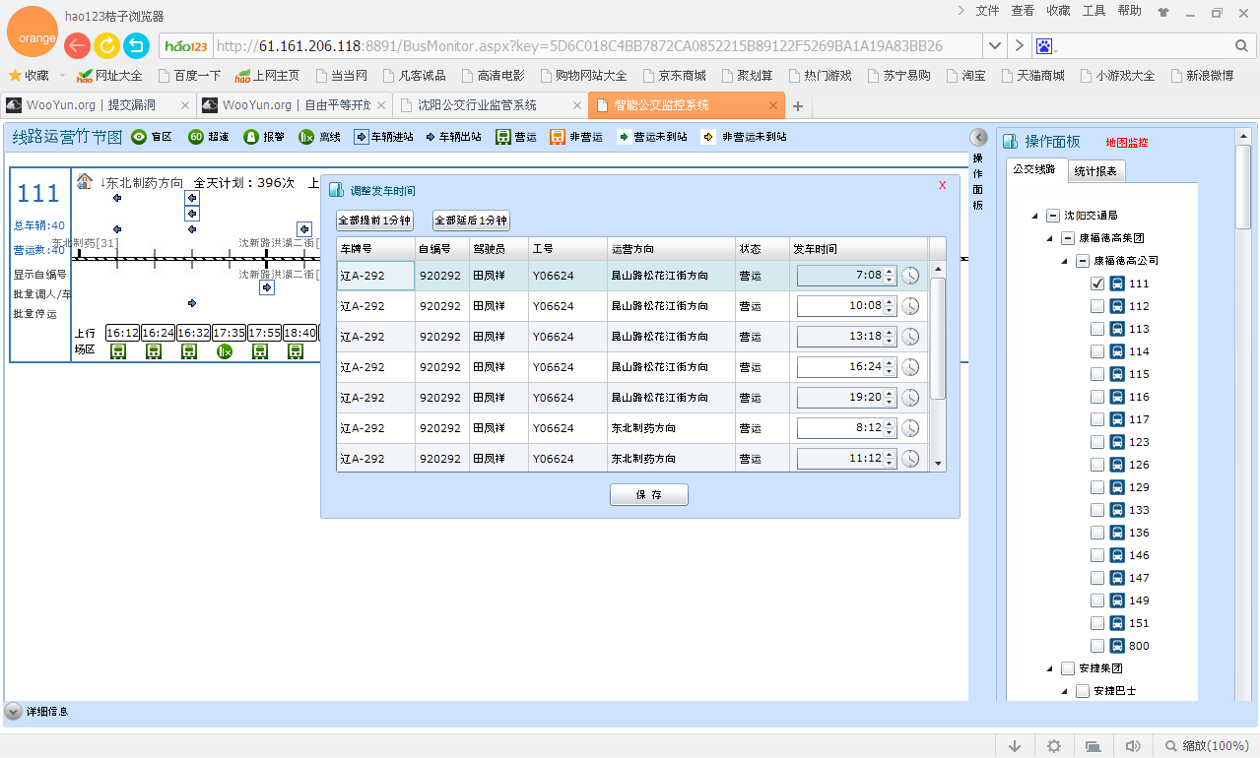Collapse the 康福德高集团 tree node
This screenshot has width=1260, height=758.
(x=1050, y=238)
